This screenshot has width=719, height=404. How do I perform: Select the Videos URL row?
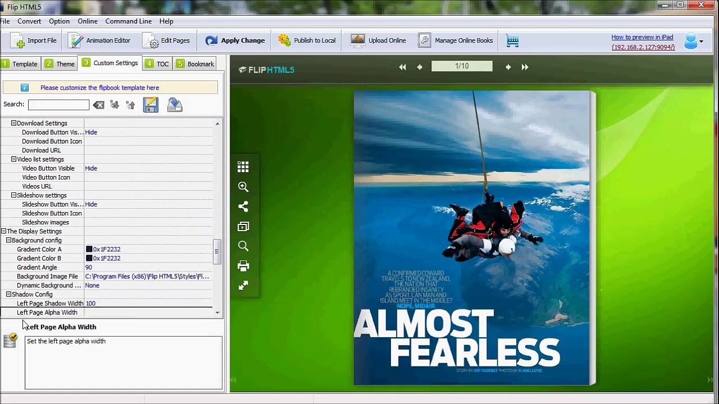[107, 186]
